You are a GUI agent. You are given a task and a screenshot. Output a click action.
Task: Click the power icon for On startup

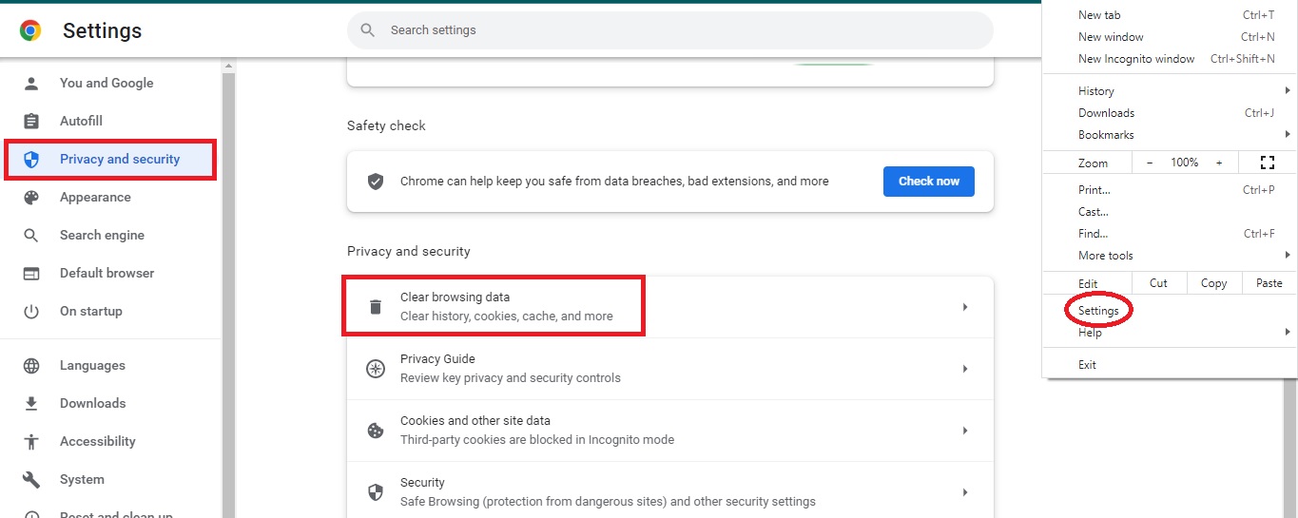[x=31, y=311]
